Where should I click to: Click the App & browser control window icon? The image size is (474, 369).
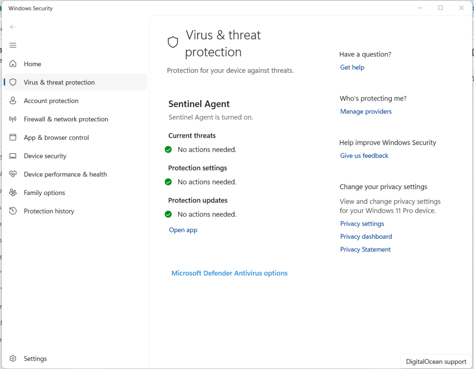click(x=12, y=137)
